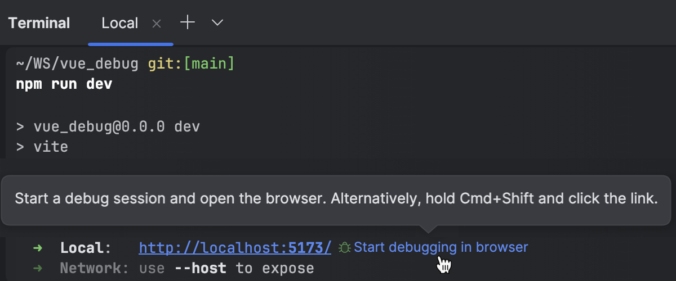
Task: Click the Terminal tool window title
Action: 39,23
